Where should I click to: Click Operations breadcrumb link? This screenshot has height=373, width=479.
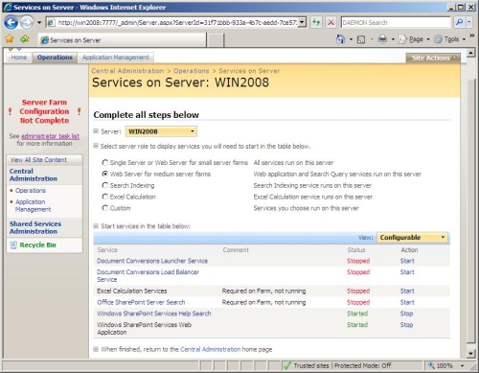coord(191,71)
